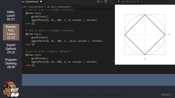
Task: Click the comment 'how to draw a triangle (rotated)'
Action: click(50, 30)
